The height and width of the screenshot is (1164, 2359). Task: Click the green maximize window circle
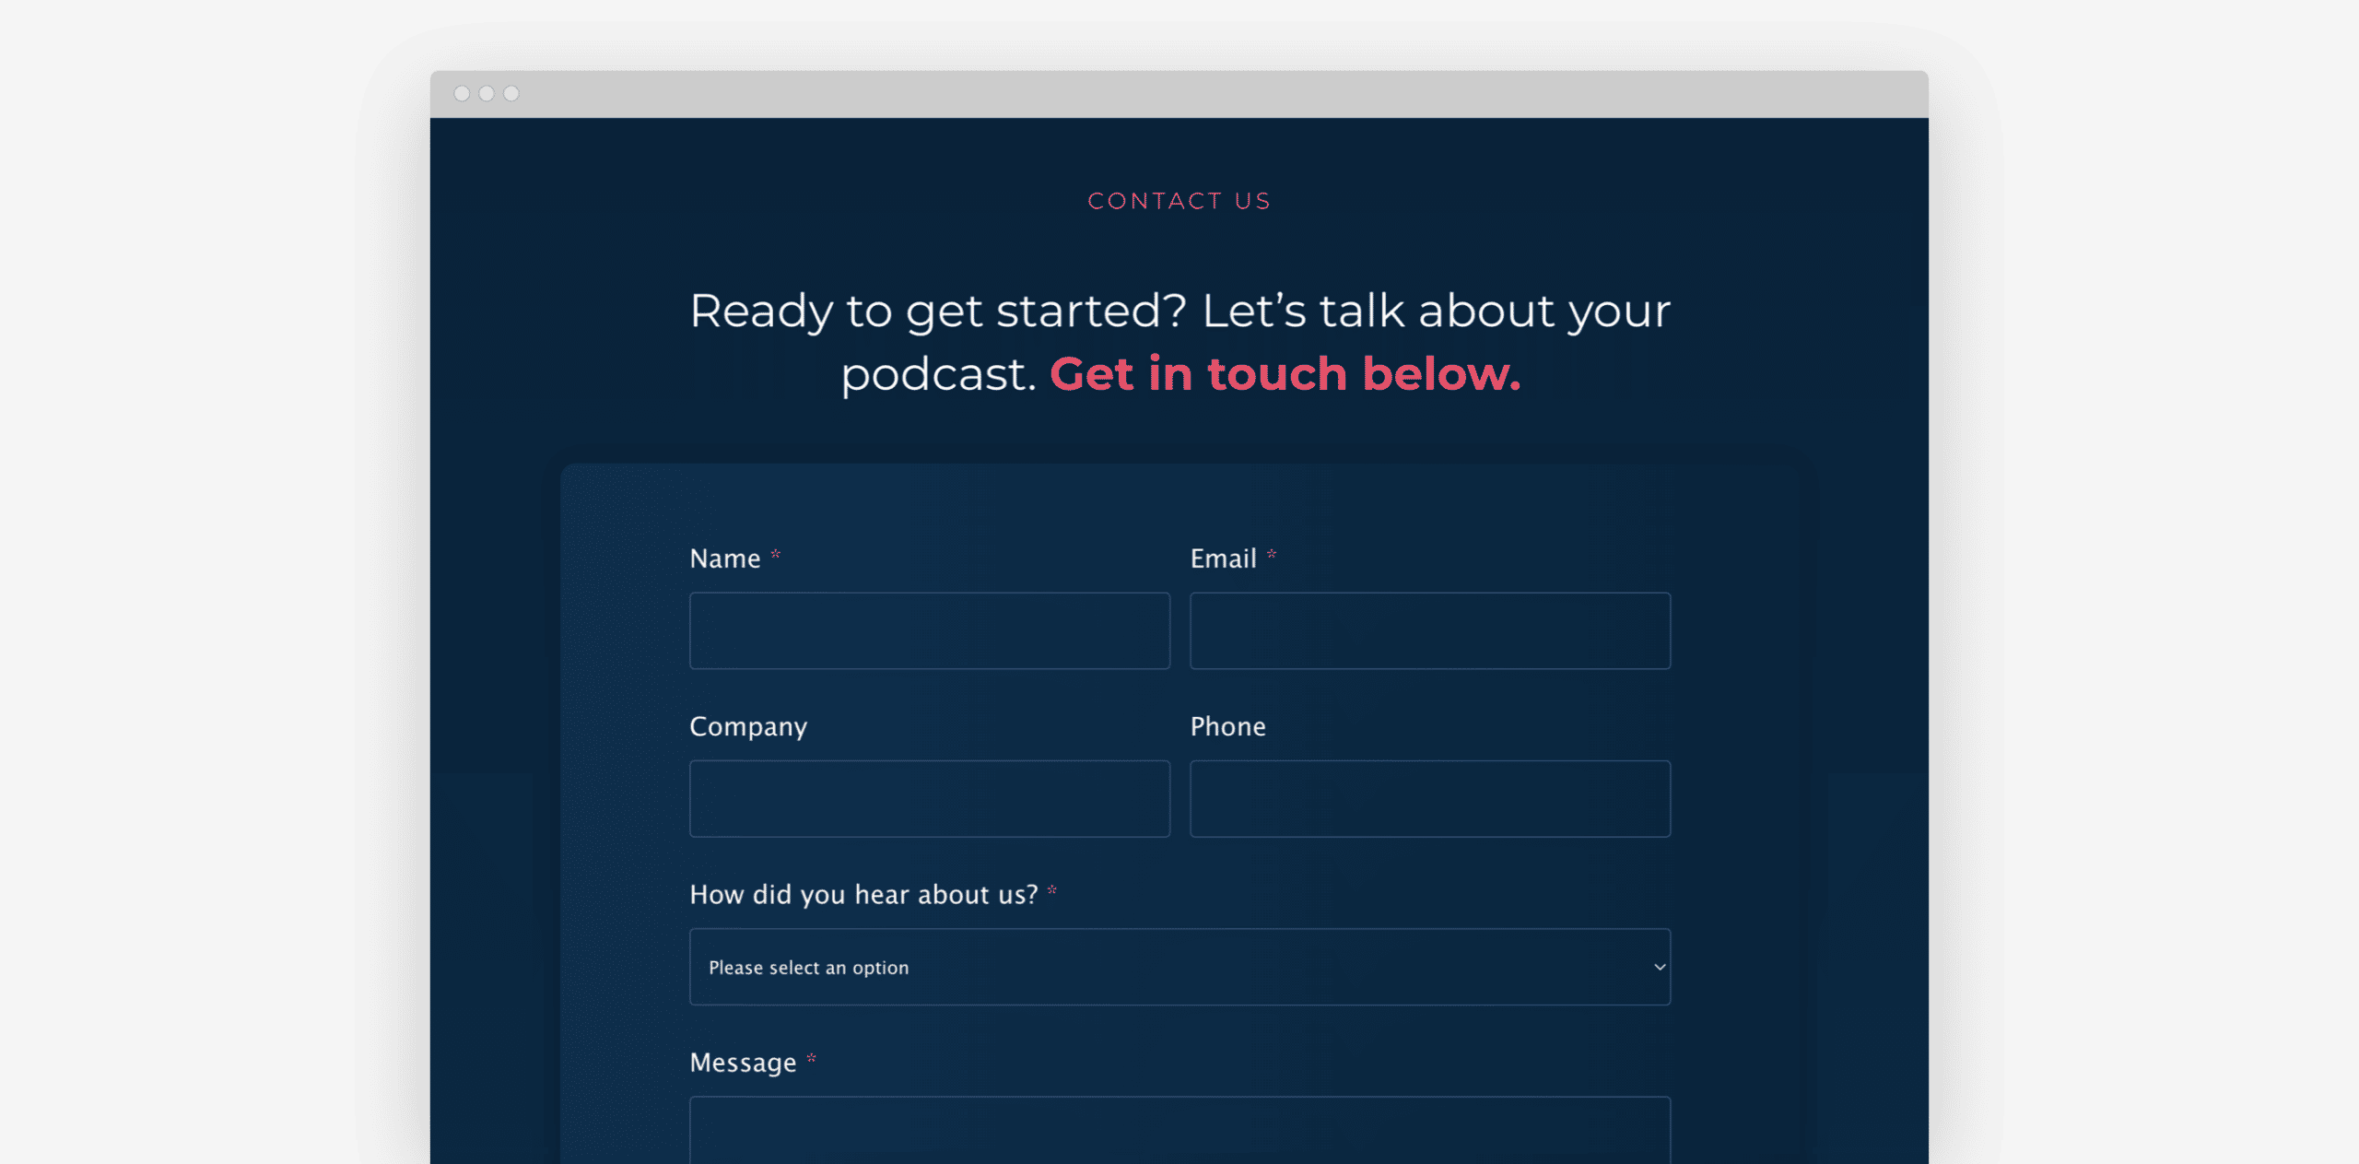tap(511, 94)
